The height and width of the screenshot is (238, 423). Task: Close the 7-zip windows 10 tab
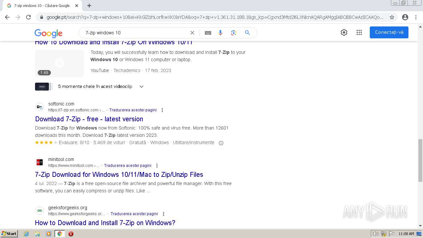77,6
